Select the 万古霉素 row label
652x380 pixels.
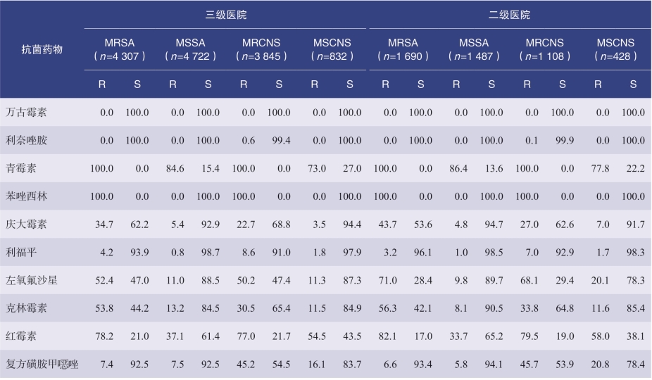coord(26,113)
